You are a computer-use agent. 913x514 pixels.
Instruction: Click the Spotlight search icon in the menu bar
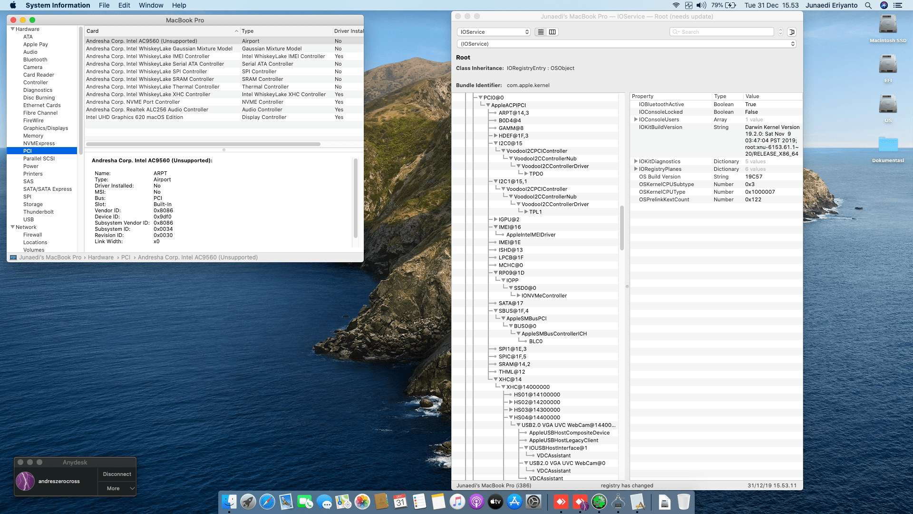868,5
